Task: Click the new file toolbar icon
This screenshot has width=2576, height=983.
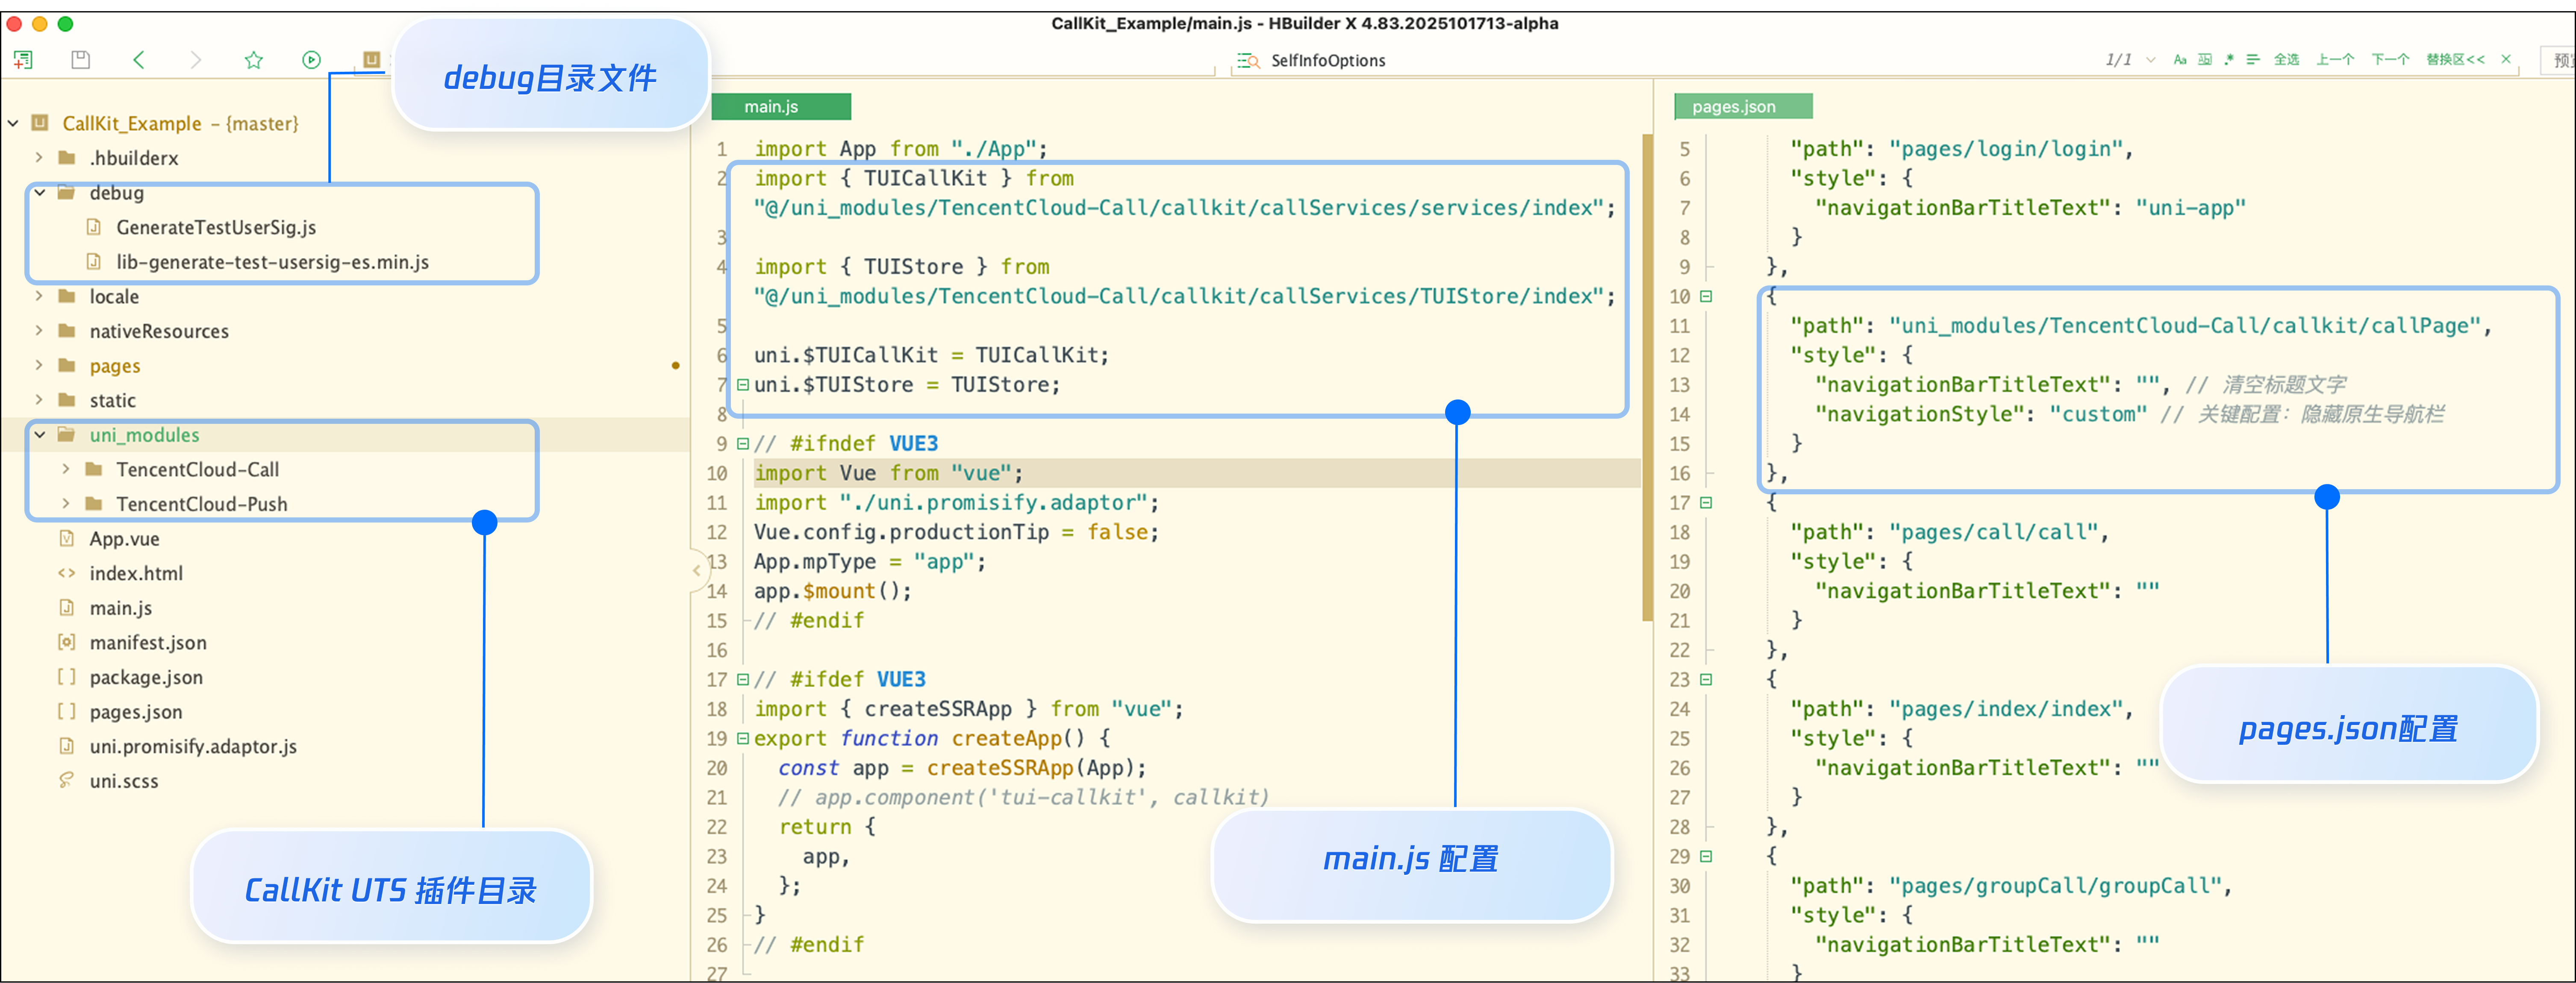Action: [23, 60]
